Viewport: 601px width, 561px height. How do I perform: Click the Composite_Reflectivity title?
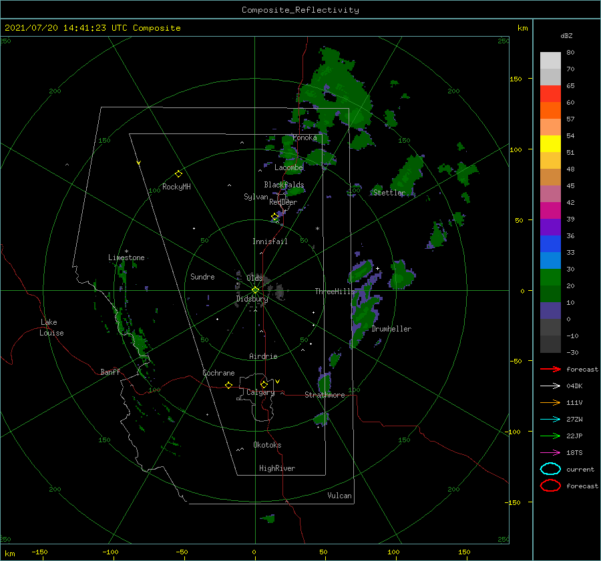click(x=300, y=10)
